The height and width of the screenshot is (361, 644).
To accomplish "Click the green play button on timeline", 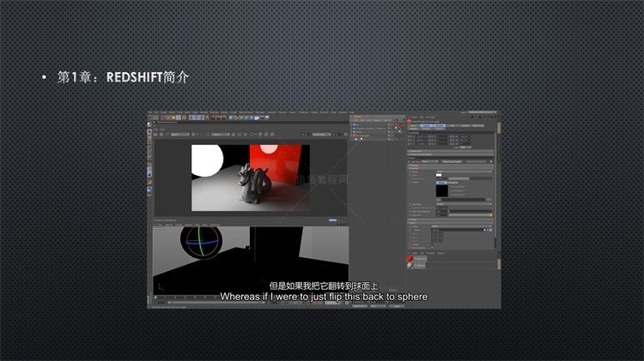I will pos(155,298).
